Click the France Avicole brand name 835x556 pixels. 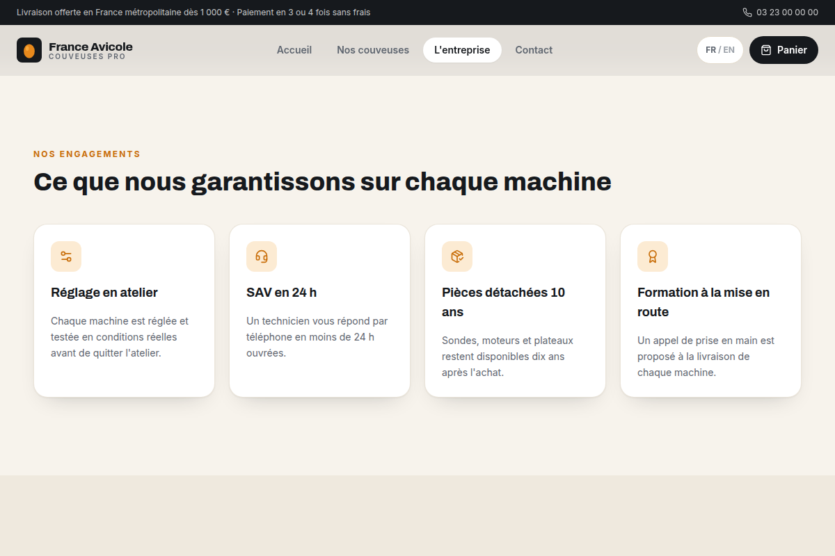[x=90, y=47]
